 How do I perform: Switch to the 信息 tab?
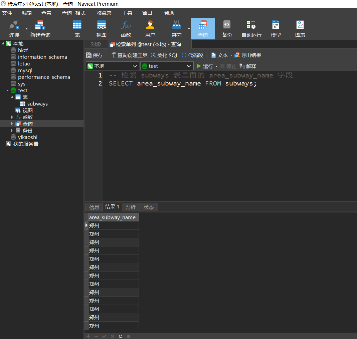(x=94, y=207)
